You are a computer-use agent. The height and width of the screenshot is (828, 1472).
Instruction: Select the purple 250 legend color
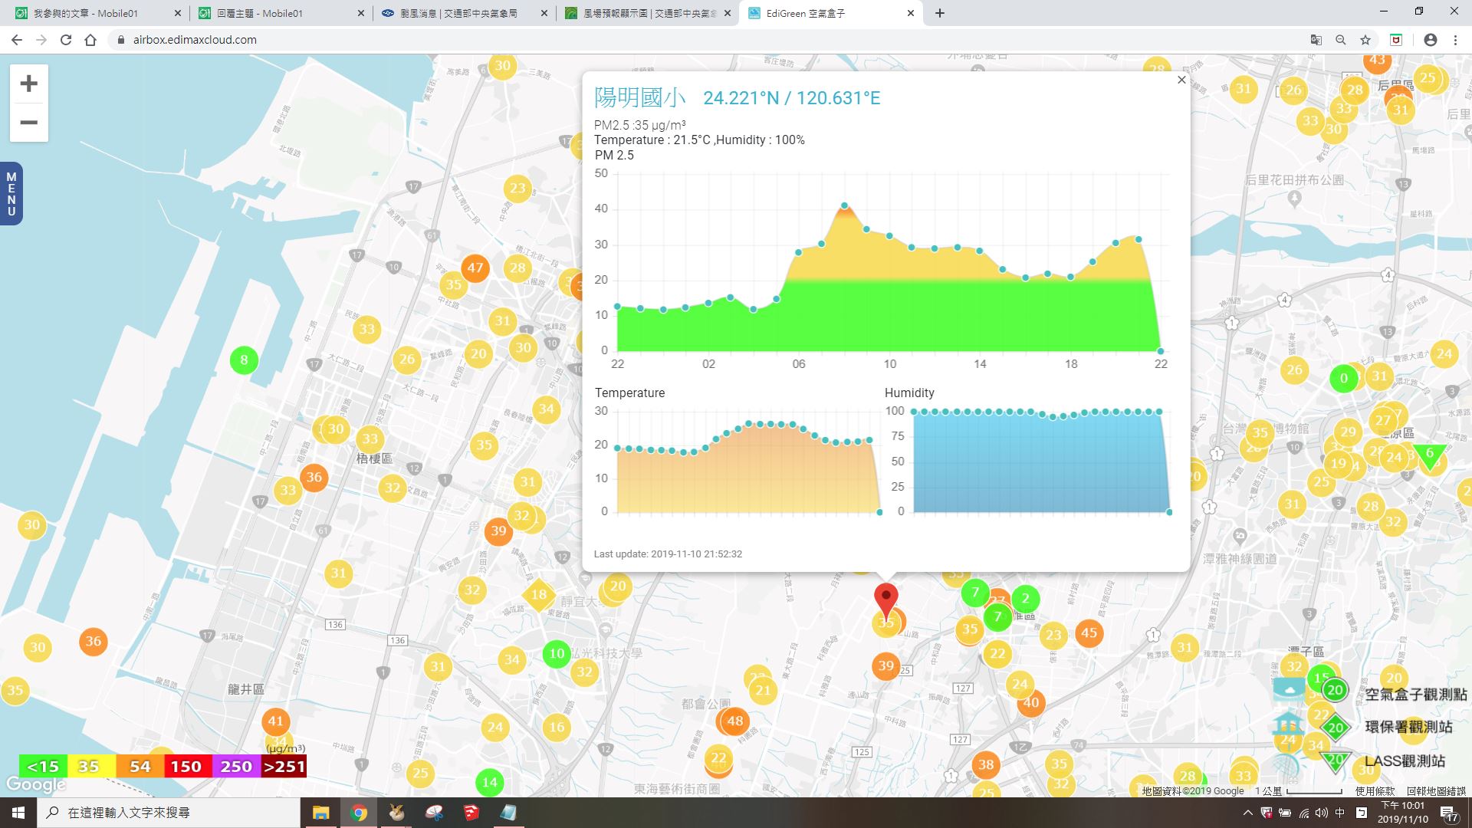click(x=236, y=767)
